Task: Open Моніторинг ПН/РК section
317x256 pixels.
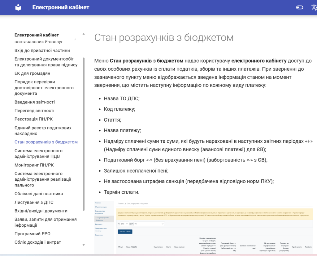Action: click(34, 165)
